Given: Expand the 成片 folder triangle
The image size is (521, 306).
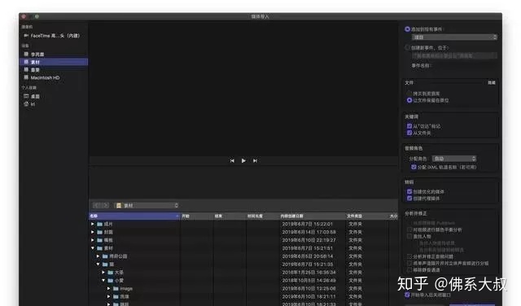Looking at the screenshot, I should [93, 225].
